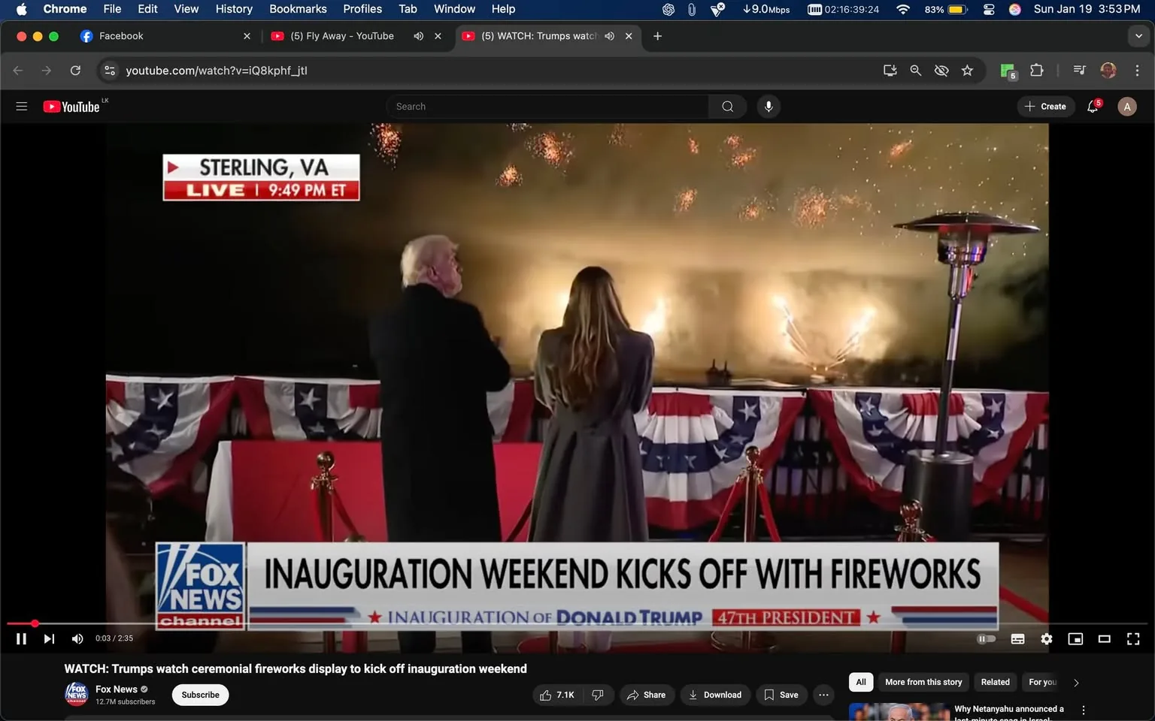The width and height of the screenshot is (1155, 721).
Task: Turn on subtitles with the captions icon
Action: 1017,638
